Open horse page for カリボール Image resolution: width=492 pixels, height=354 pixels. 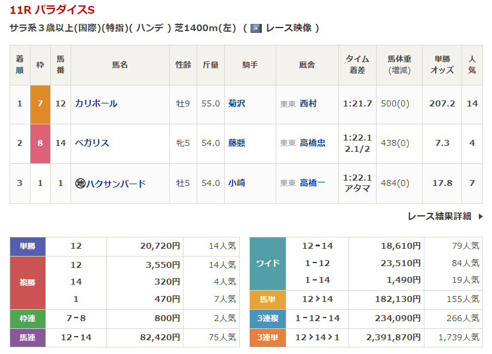(x=96, y=103)
